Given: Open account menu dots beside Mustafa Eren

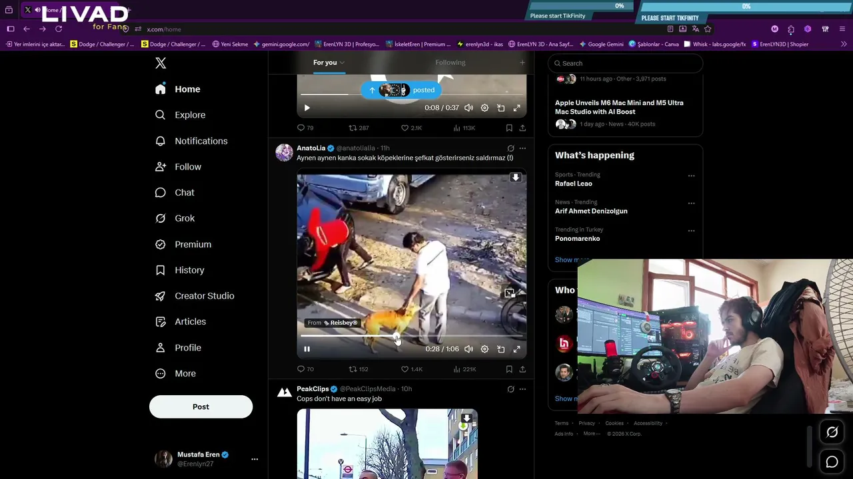Looking at the screenshot, I should click(x=255, y=459).
